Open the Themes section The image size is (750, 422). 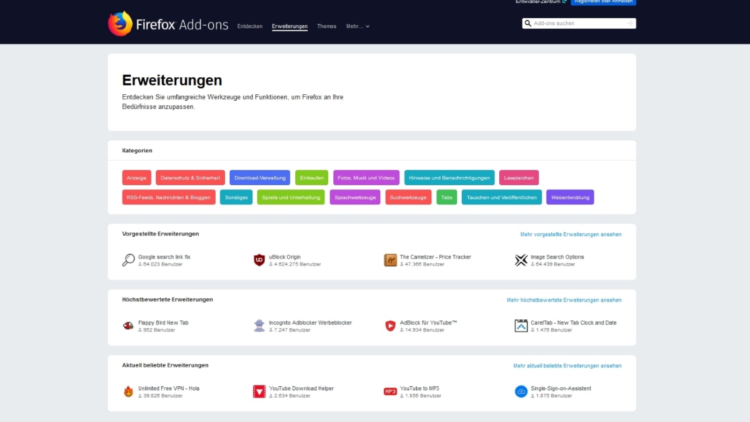pyautogui.click(x=326, y=26)
